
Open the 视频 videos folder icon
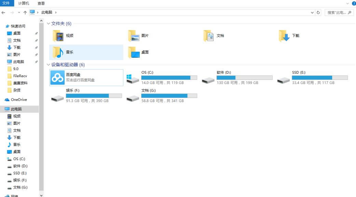pos(58,36)
